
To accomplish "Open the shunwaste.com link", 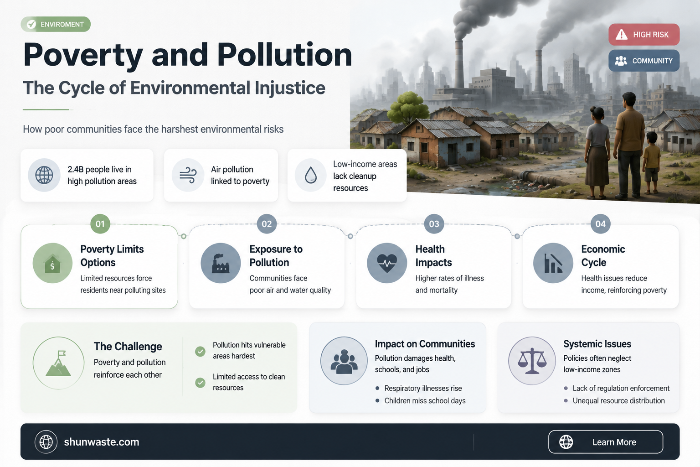I will [x=102, y=442].
